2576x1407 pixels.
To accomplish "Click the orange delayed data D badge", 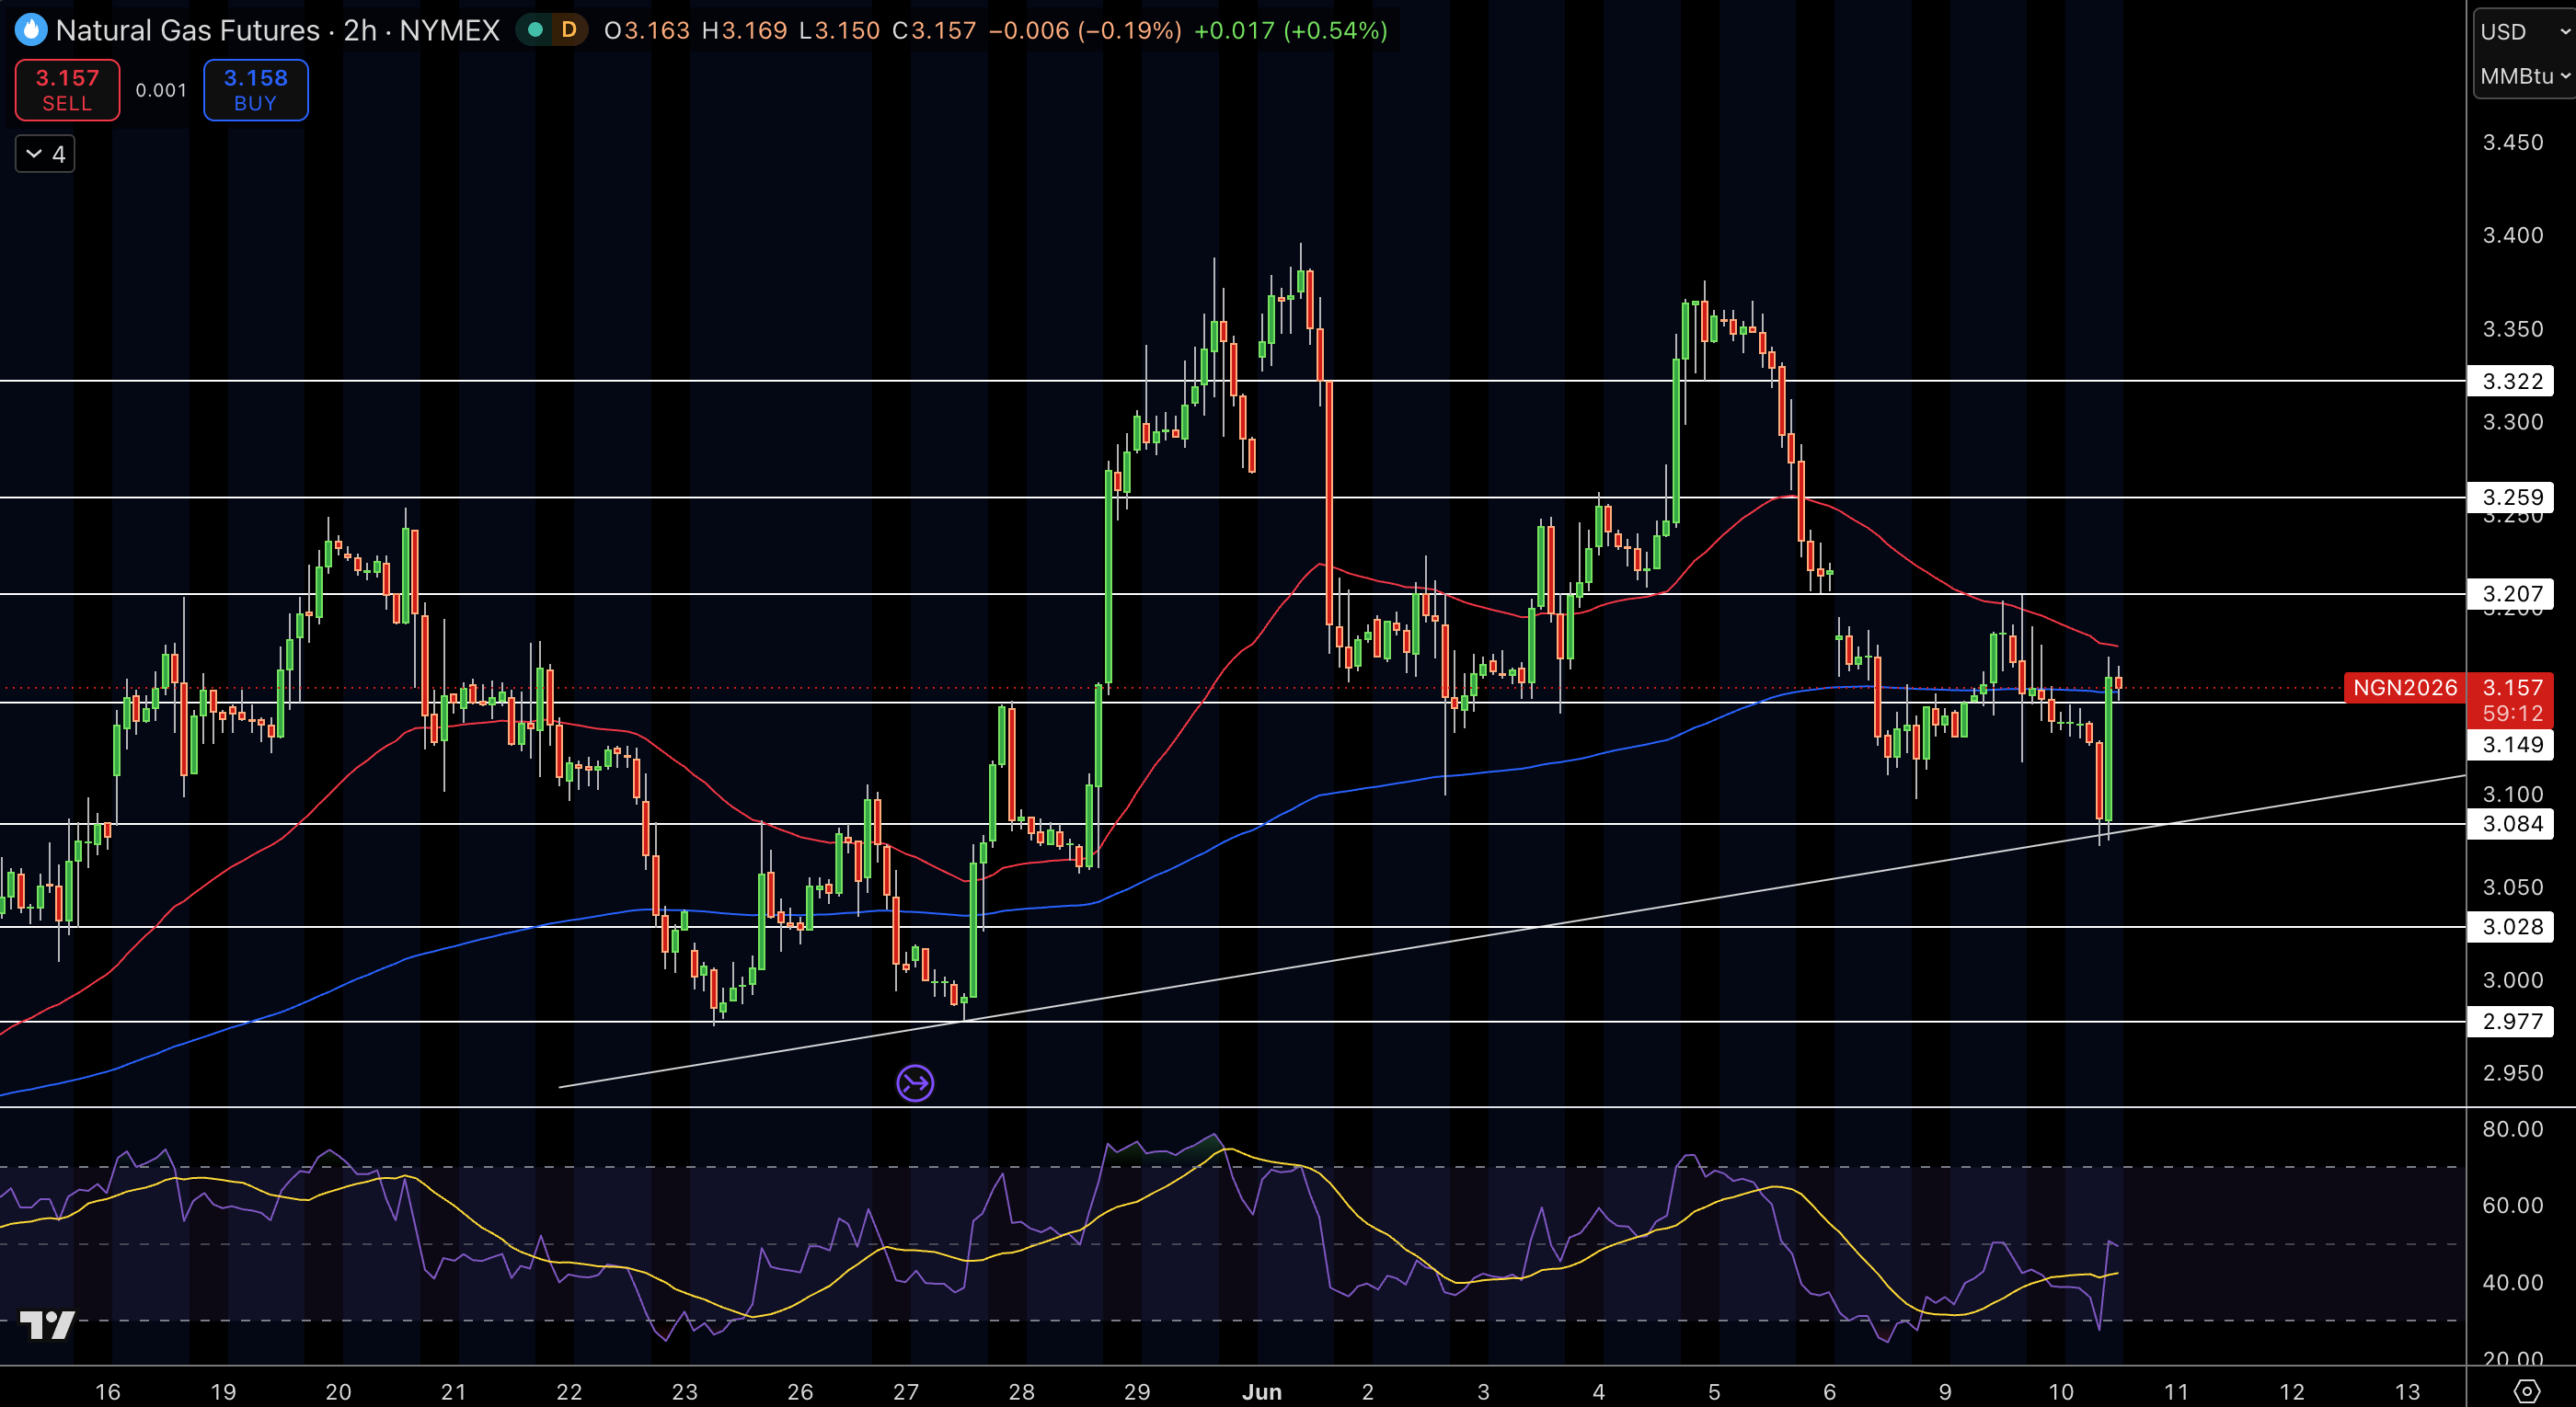I will point(569,30).
